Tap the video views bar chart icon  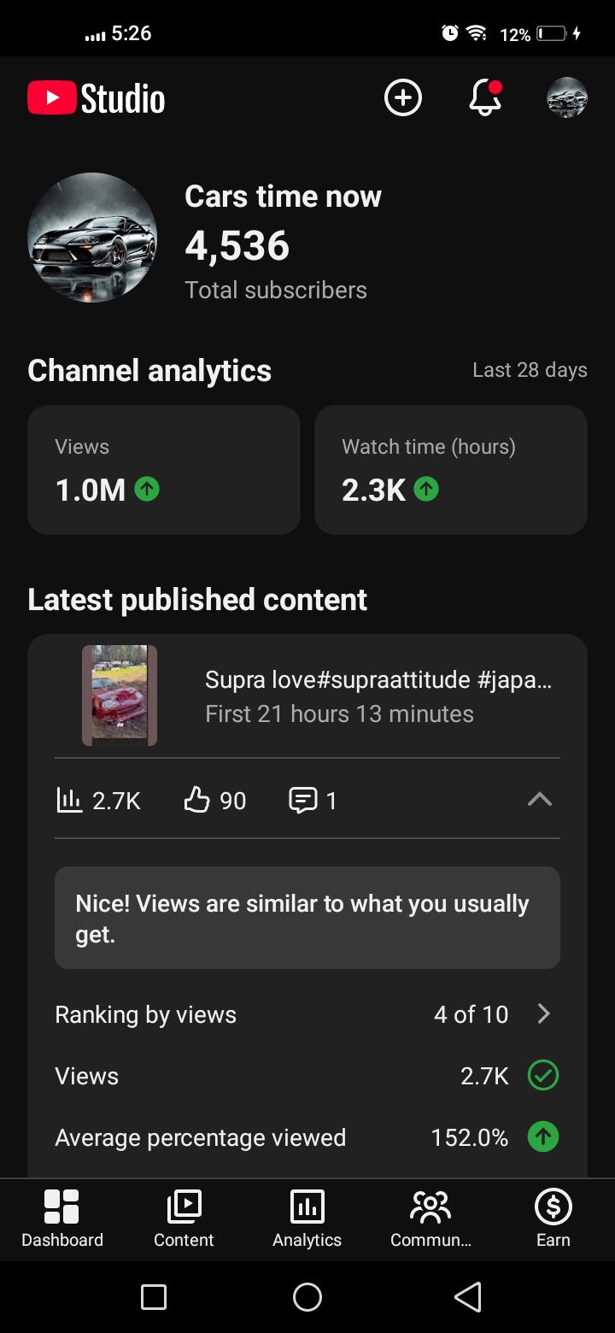pyautogui.click(x=68, y=800)
